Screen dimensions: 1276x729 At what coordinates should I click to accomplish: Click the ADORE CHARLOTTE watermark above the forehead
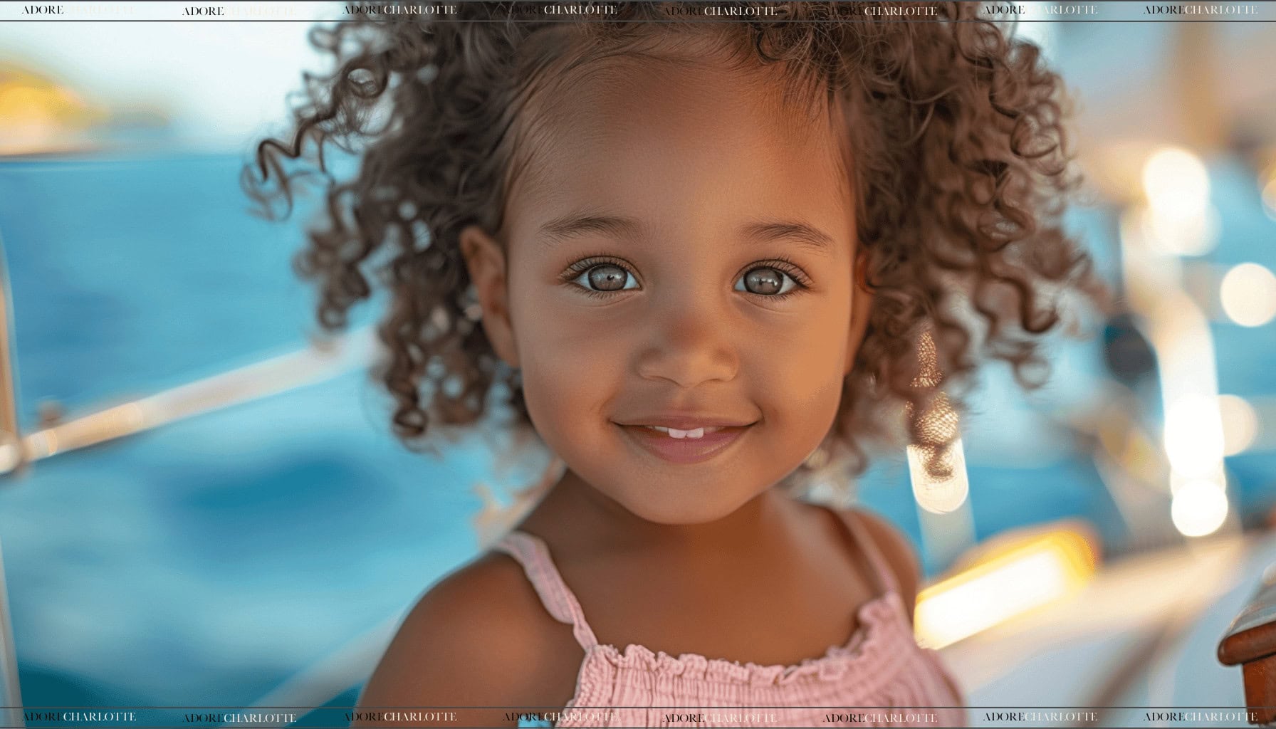coord(723,11)
